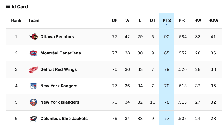
Task: Select the Columbus Blue Jackets team name
Action: pyautogui.click(x=64, y=119)
